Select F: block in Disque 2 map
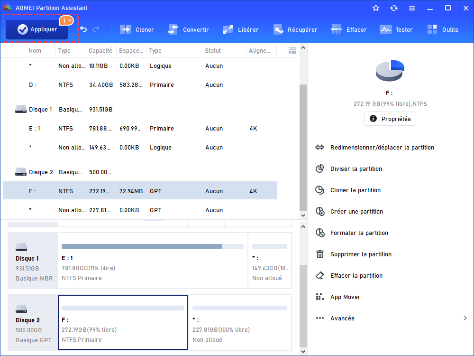This screenshot has width=474, height=356. [122, 322]
